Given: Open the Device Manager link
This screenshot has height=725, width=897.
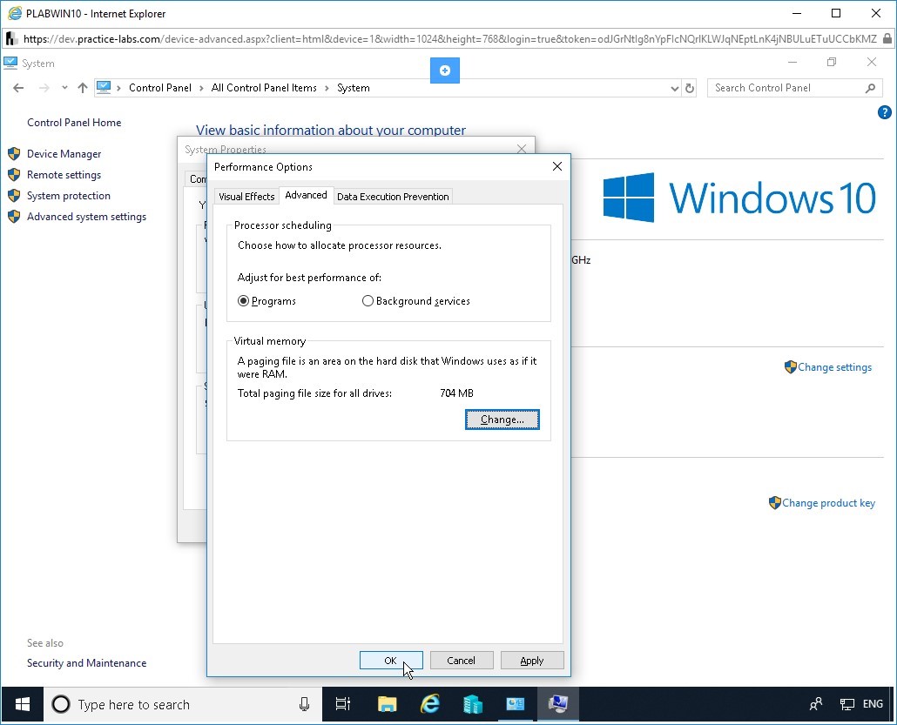Looking at the screenshot, I should coord(64,154).
